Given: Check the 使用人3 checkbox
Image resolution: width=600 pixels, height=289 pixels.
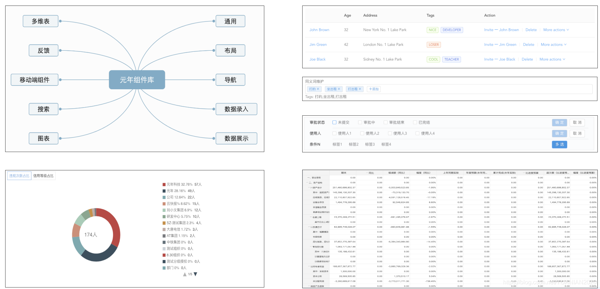Looking at the screenshot, I should [390, 134].
